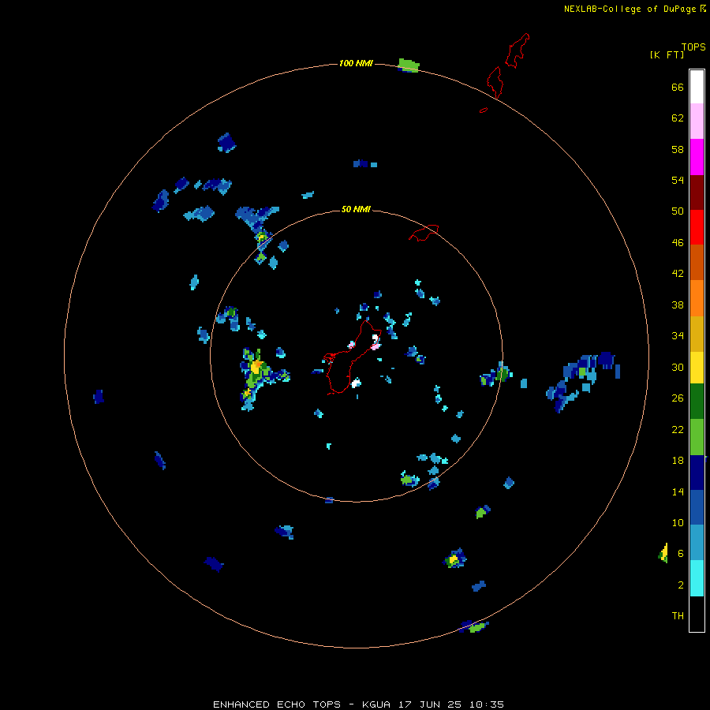Select the bright red legend band
This screenshot has width=710, height=710.
click(697, 227)
